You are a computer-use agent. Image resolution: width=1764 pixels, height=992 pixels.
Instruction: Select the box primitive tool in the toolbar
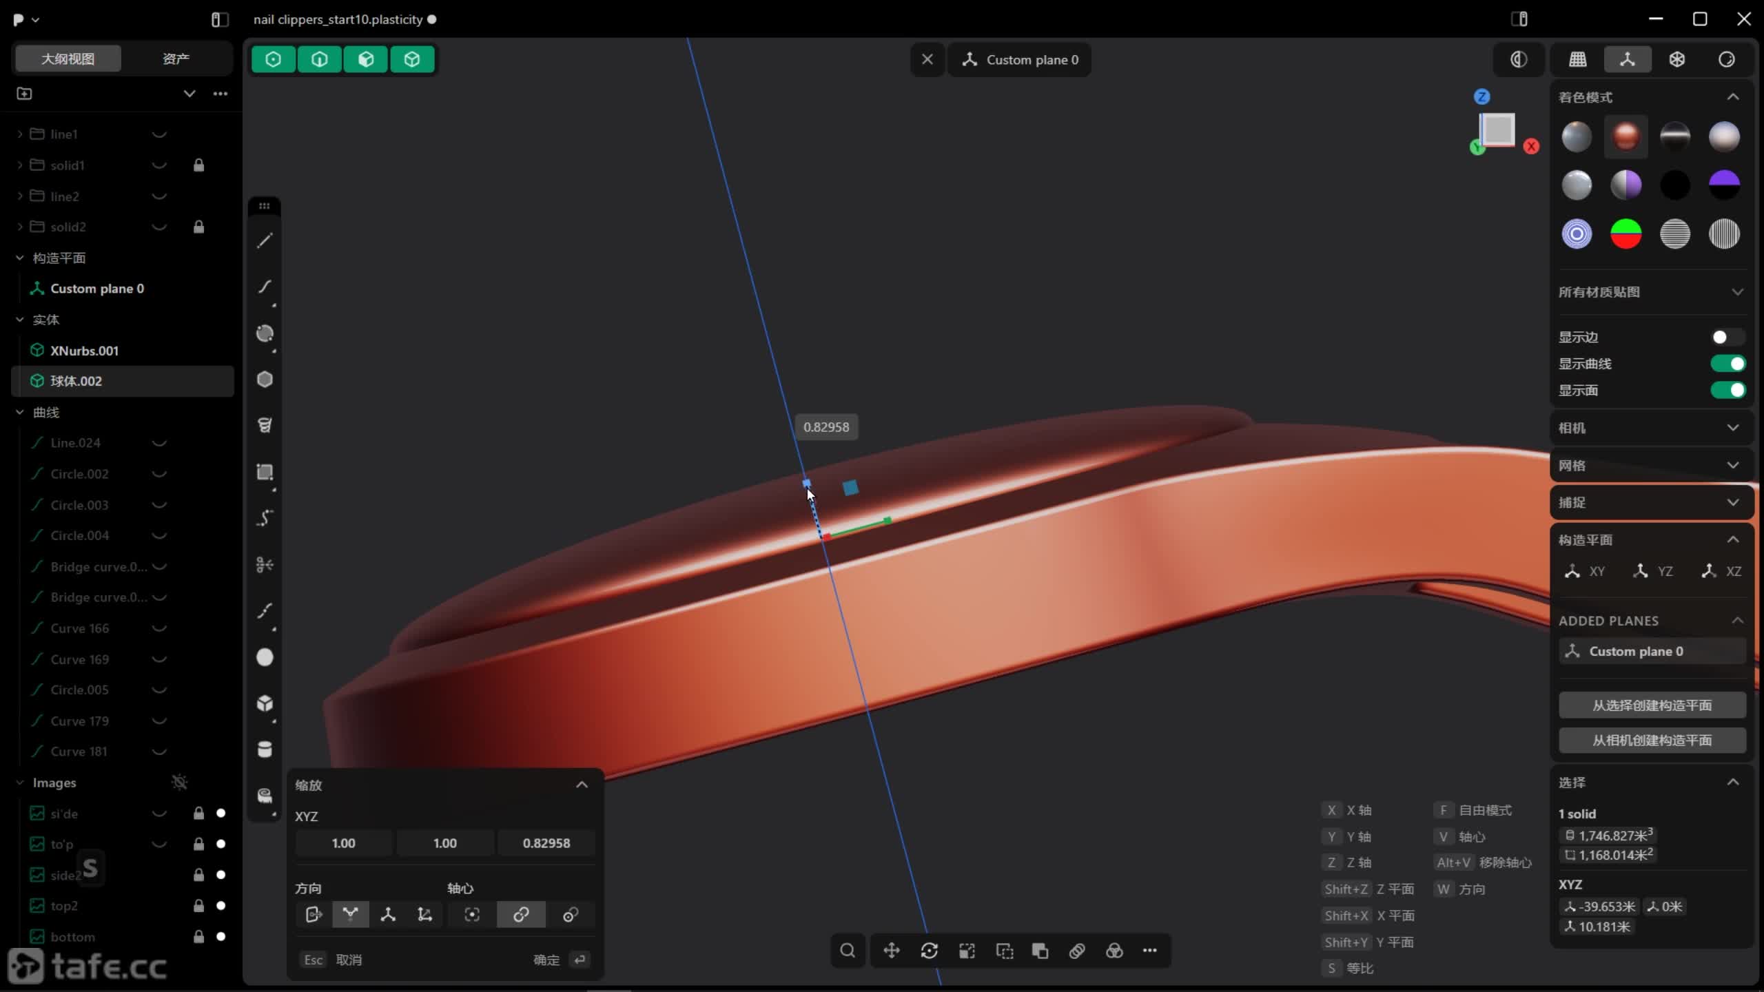point(265,703)
